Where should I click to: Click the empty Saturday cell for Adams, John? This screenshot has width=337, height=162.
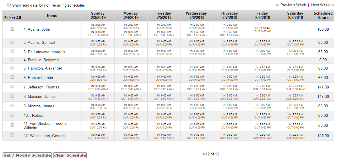tap(296, 30)
